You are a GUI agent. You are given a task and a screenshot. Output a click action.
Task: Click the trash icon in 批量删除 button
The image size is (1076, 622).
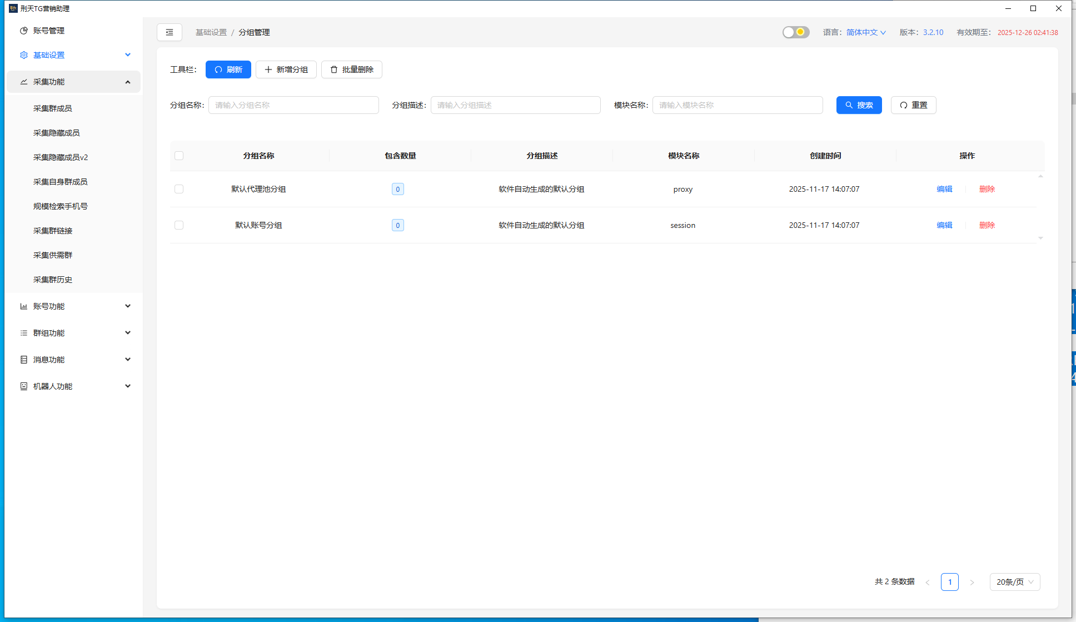coord(333,69)
